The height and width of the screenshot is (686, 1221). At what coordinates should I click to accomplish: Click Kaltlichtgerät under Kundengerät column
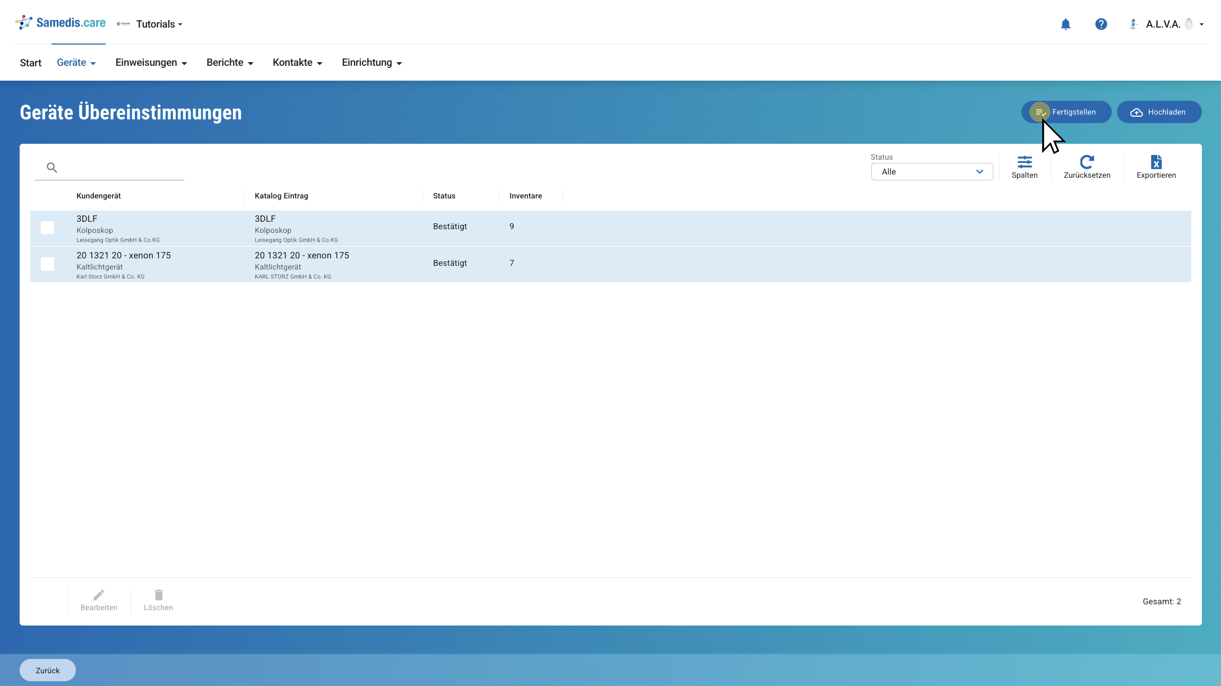click(100, 267)
